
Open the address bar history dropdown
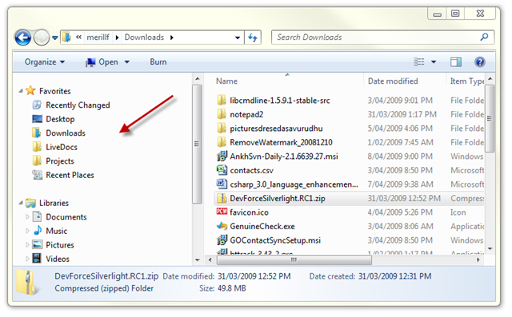pos(238,38)
